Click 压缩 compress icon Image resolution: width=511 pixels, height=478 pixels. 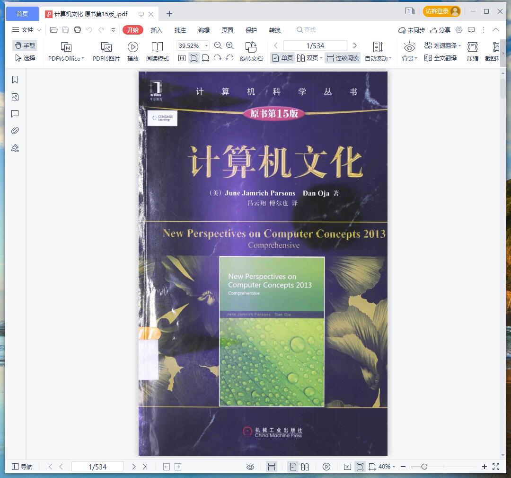point(473,52)
